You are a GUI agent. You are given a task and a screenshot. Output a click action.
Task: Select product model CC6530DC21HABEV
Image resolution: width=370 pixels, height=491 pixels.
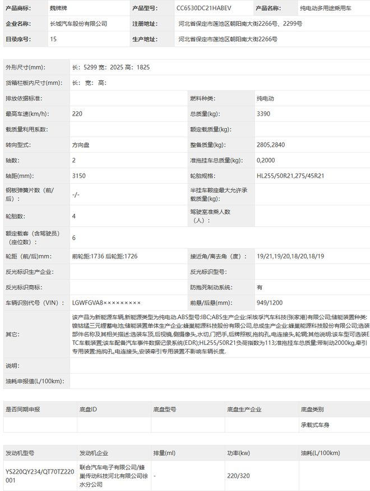(203, 8)
